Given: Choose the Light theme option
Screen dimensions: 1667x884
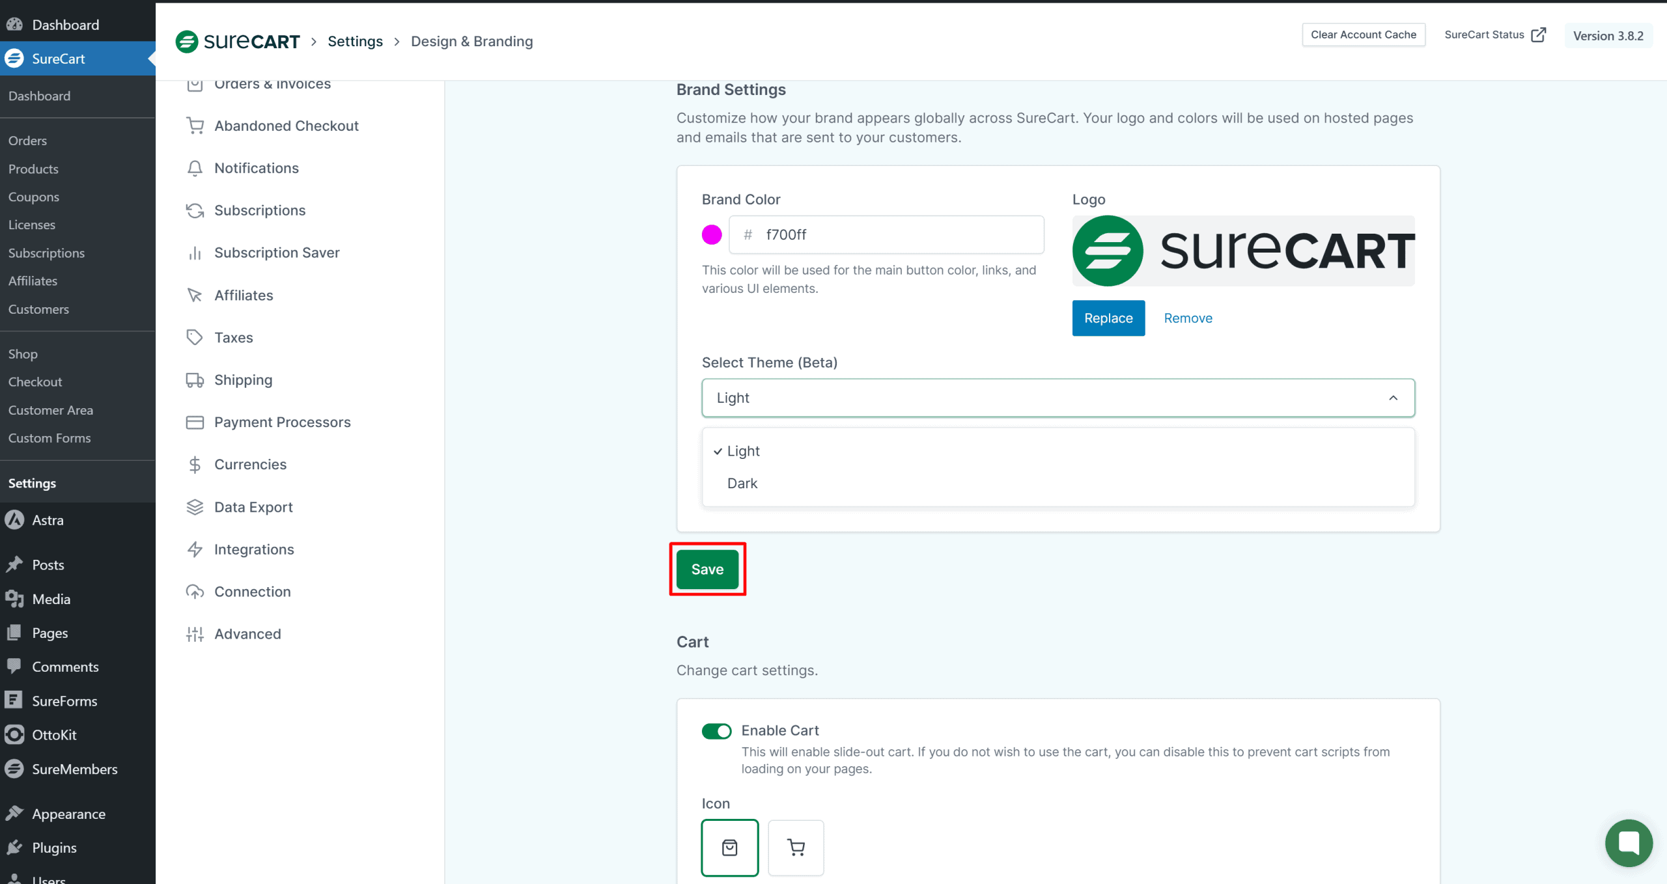Looking at the screenshot, I should [x=743, y=451].
